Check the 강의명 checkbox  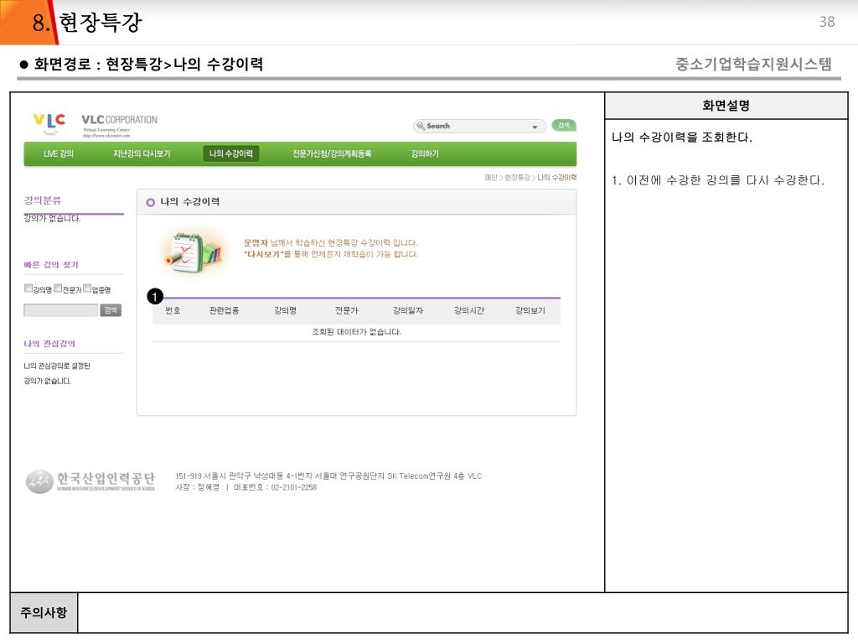pos(28,288)
